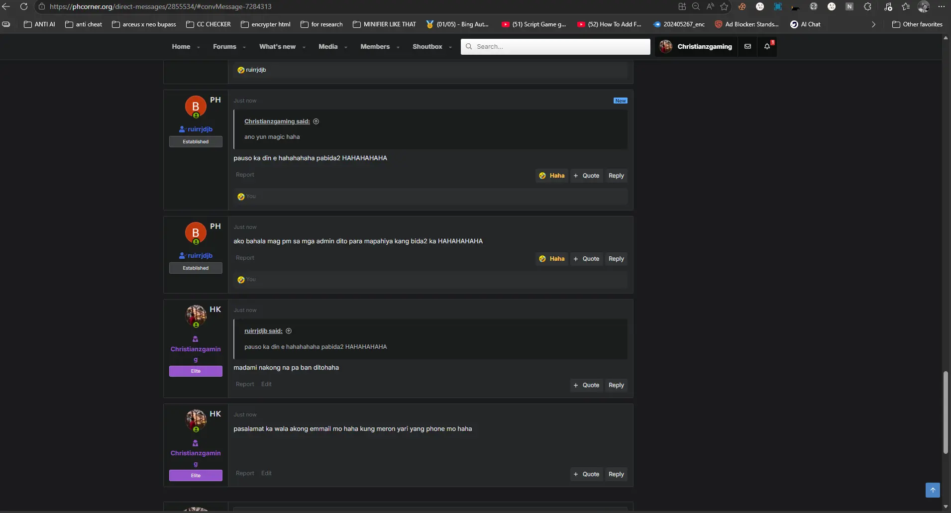951x513 pixels.
Task: Click the site info lock icon
Action: 42,6
